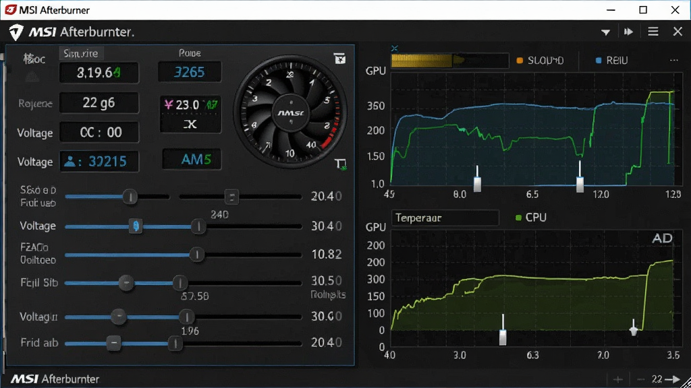Click the small arrow marker on the temperature graph
691x388 pixels.
(633, 328)
